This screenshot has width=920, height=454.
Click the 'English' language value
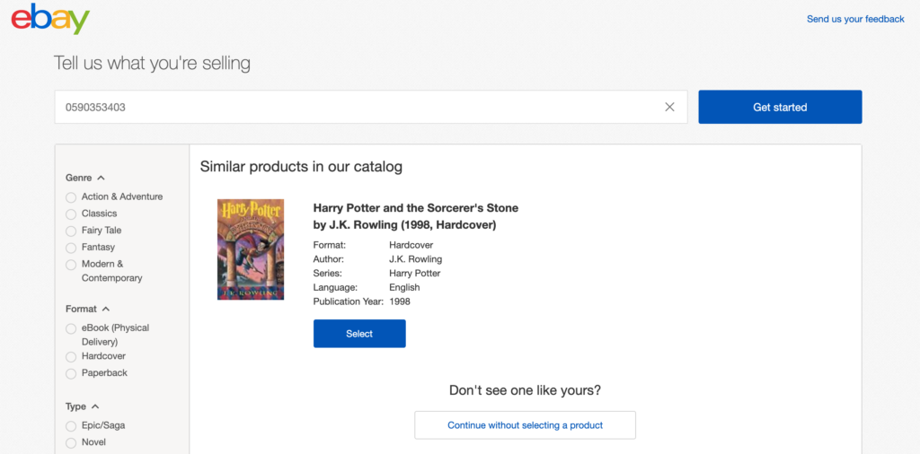[404, 288]
